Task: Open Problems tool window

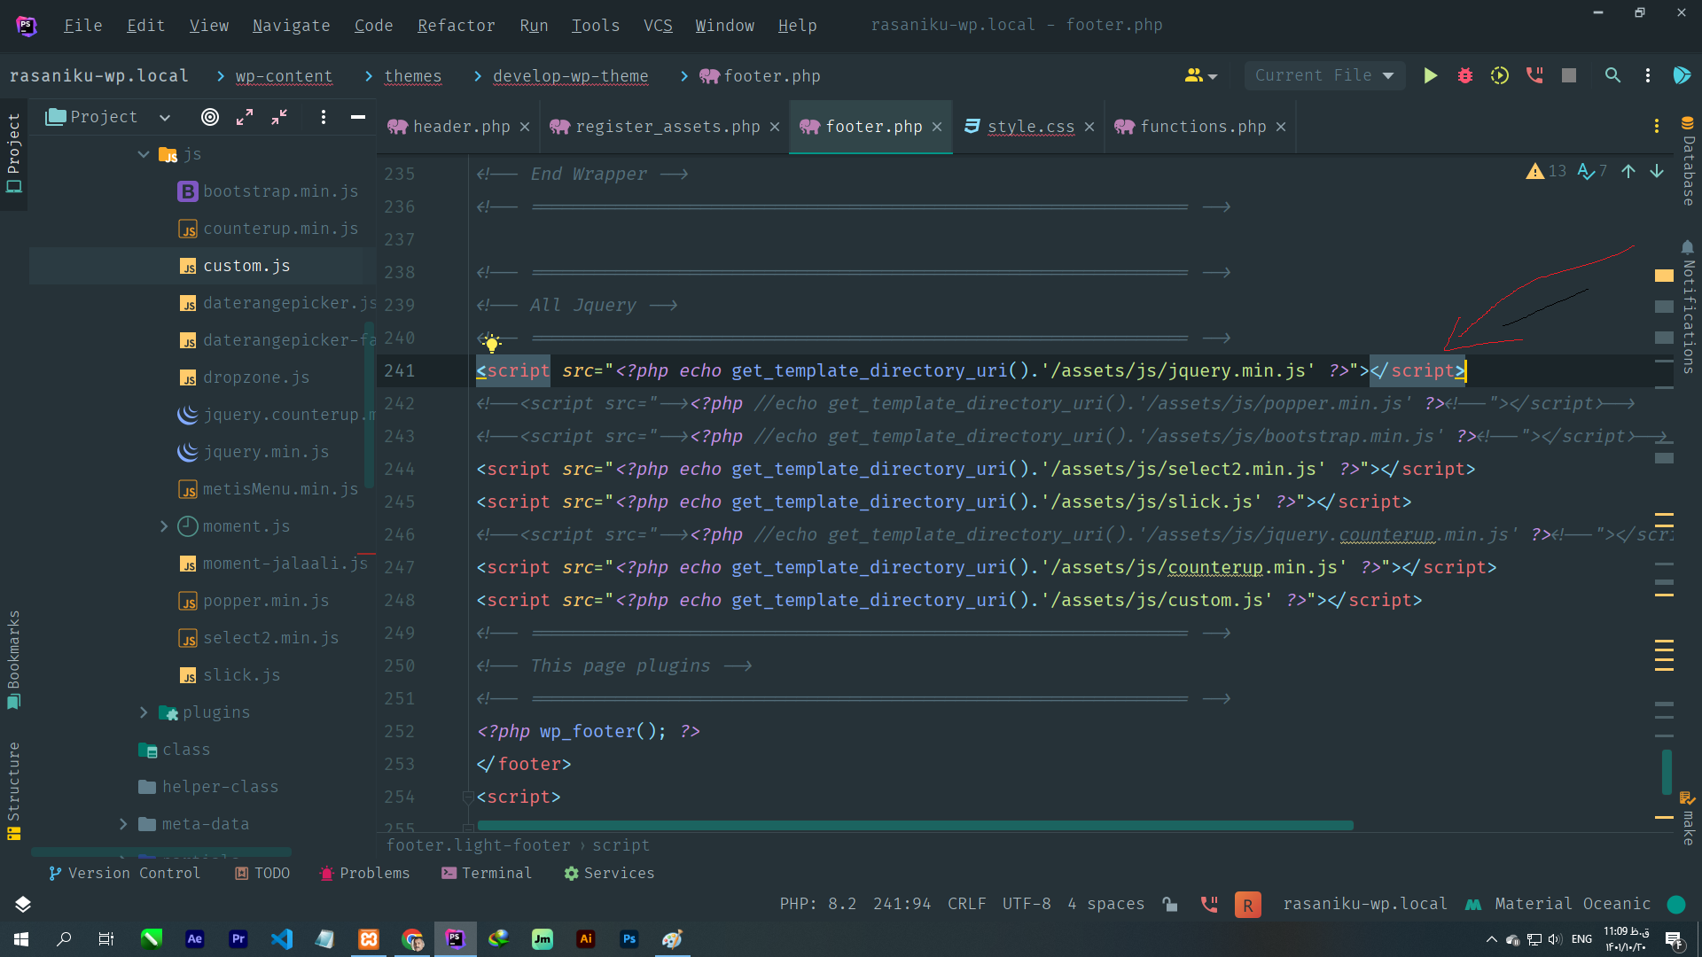Action: click(x=365, y=874)
